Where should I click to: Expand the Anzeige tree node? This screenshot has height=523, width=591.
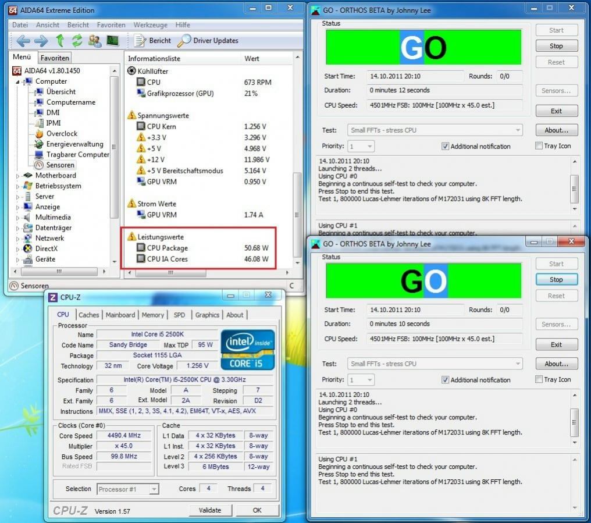[17, 207]
